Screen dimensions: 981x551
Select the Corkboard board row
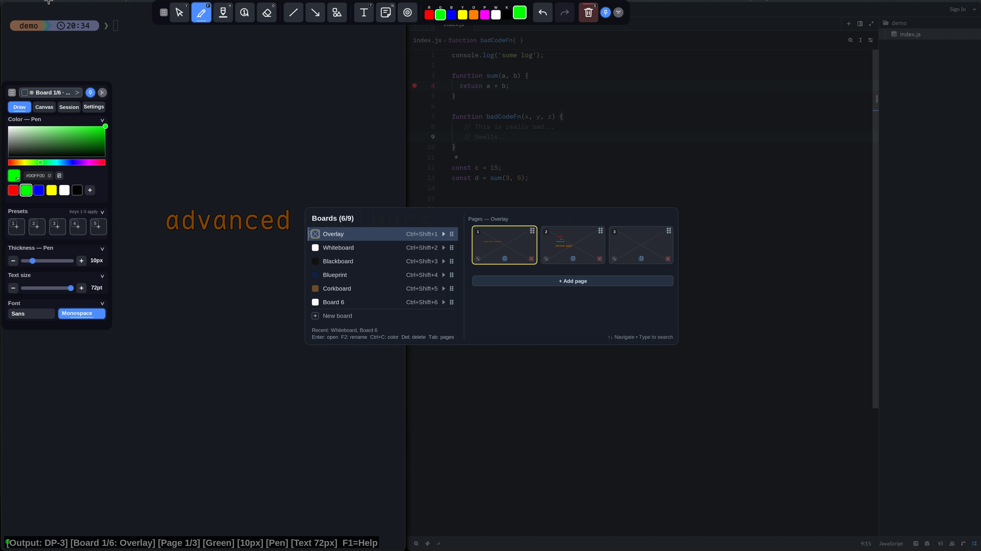tap(382, 289)
